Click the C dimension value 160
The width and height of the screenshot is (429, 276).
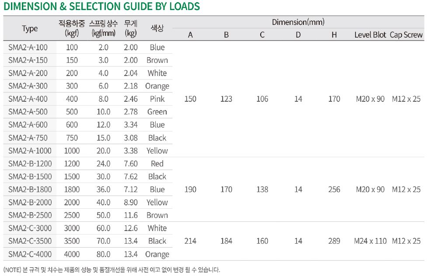click(262, 241)
